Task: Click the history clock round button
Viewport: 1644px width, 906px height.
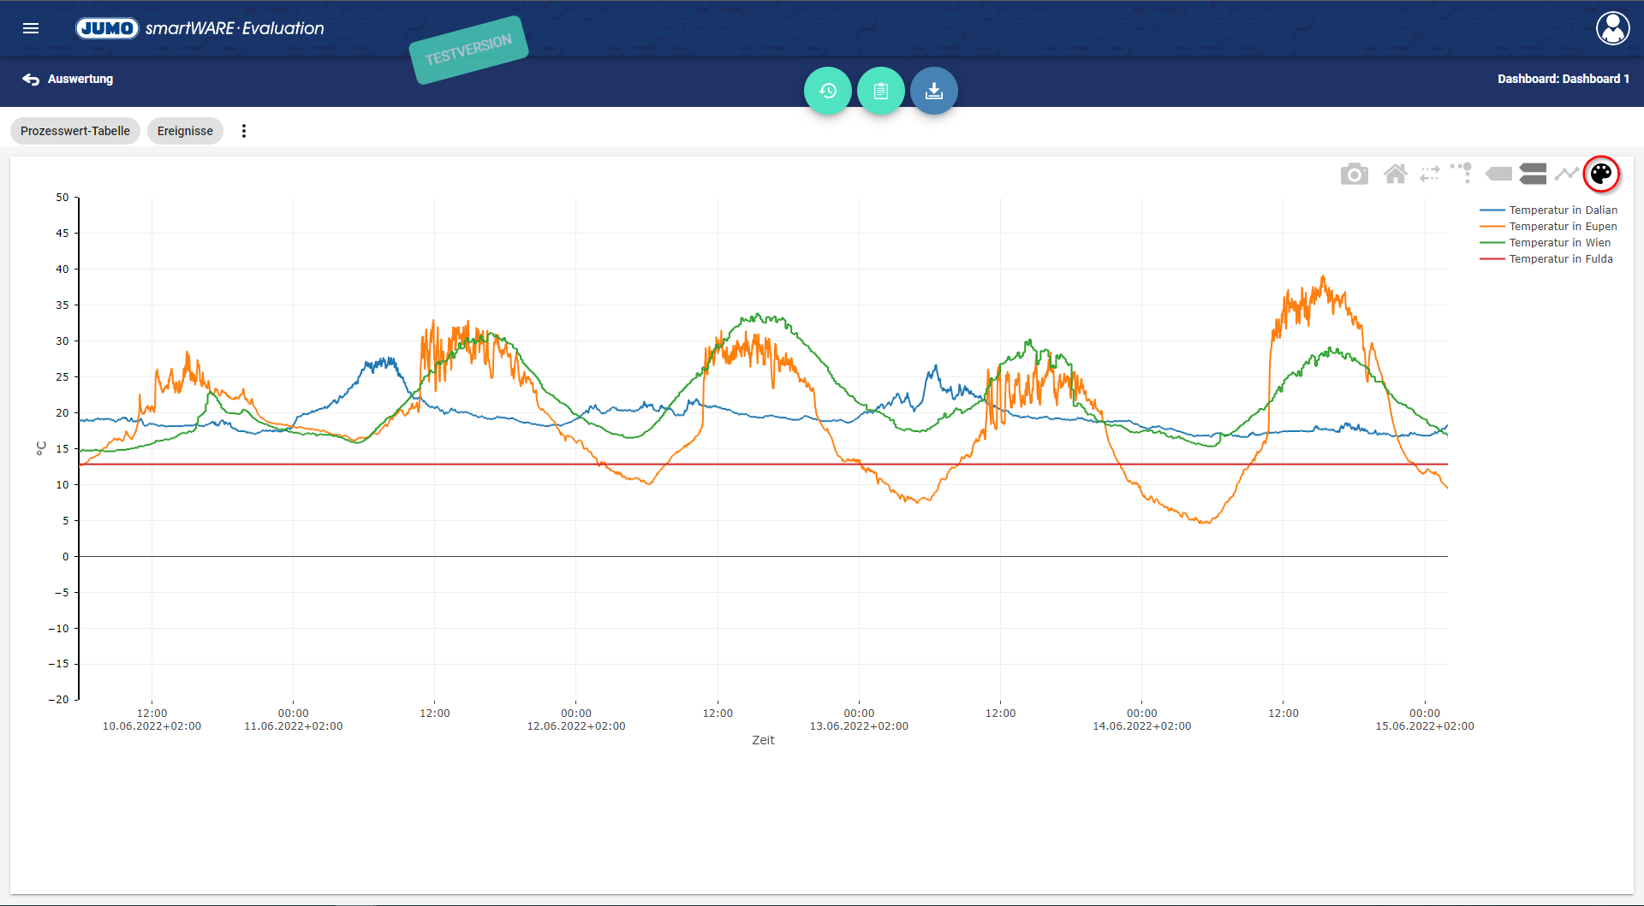Action: point(827,91)
